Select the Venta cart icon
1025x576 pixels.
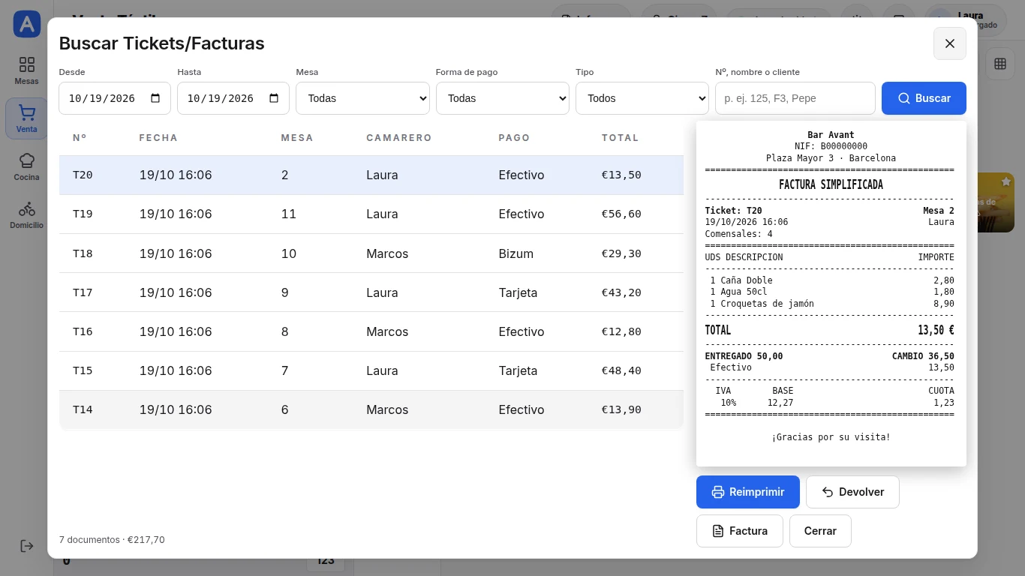click(26, 118)
